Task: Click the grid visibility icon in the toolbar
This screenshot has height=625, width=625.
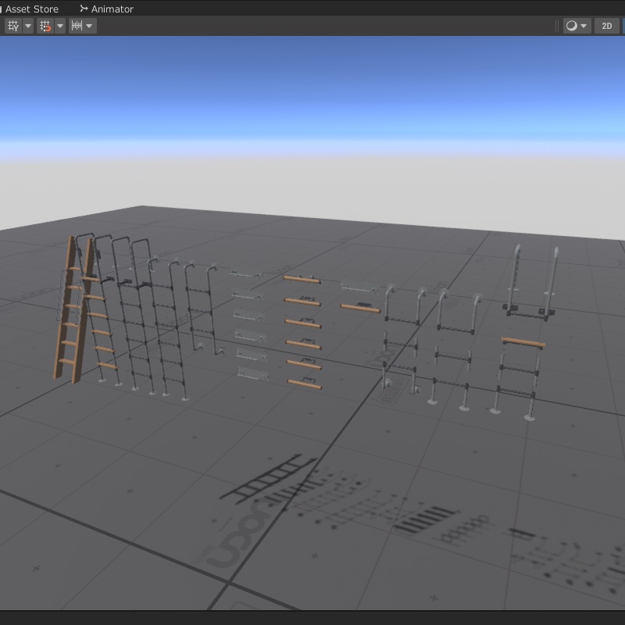Action: coord(12,26)
